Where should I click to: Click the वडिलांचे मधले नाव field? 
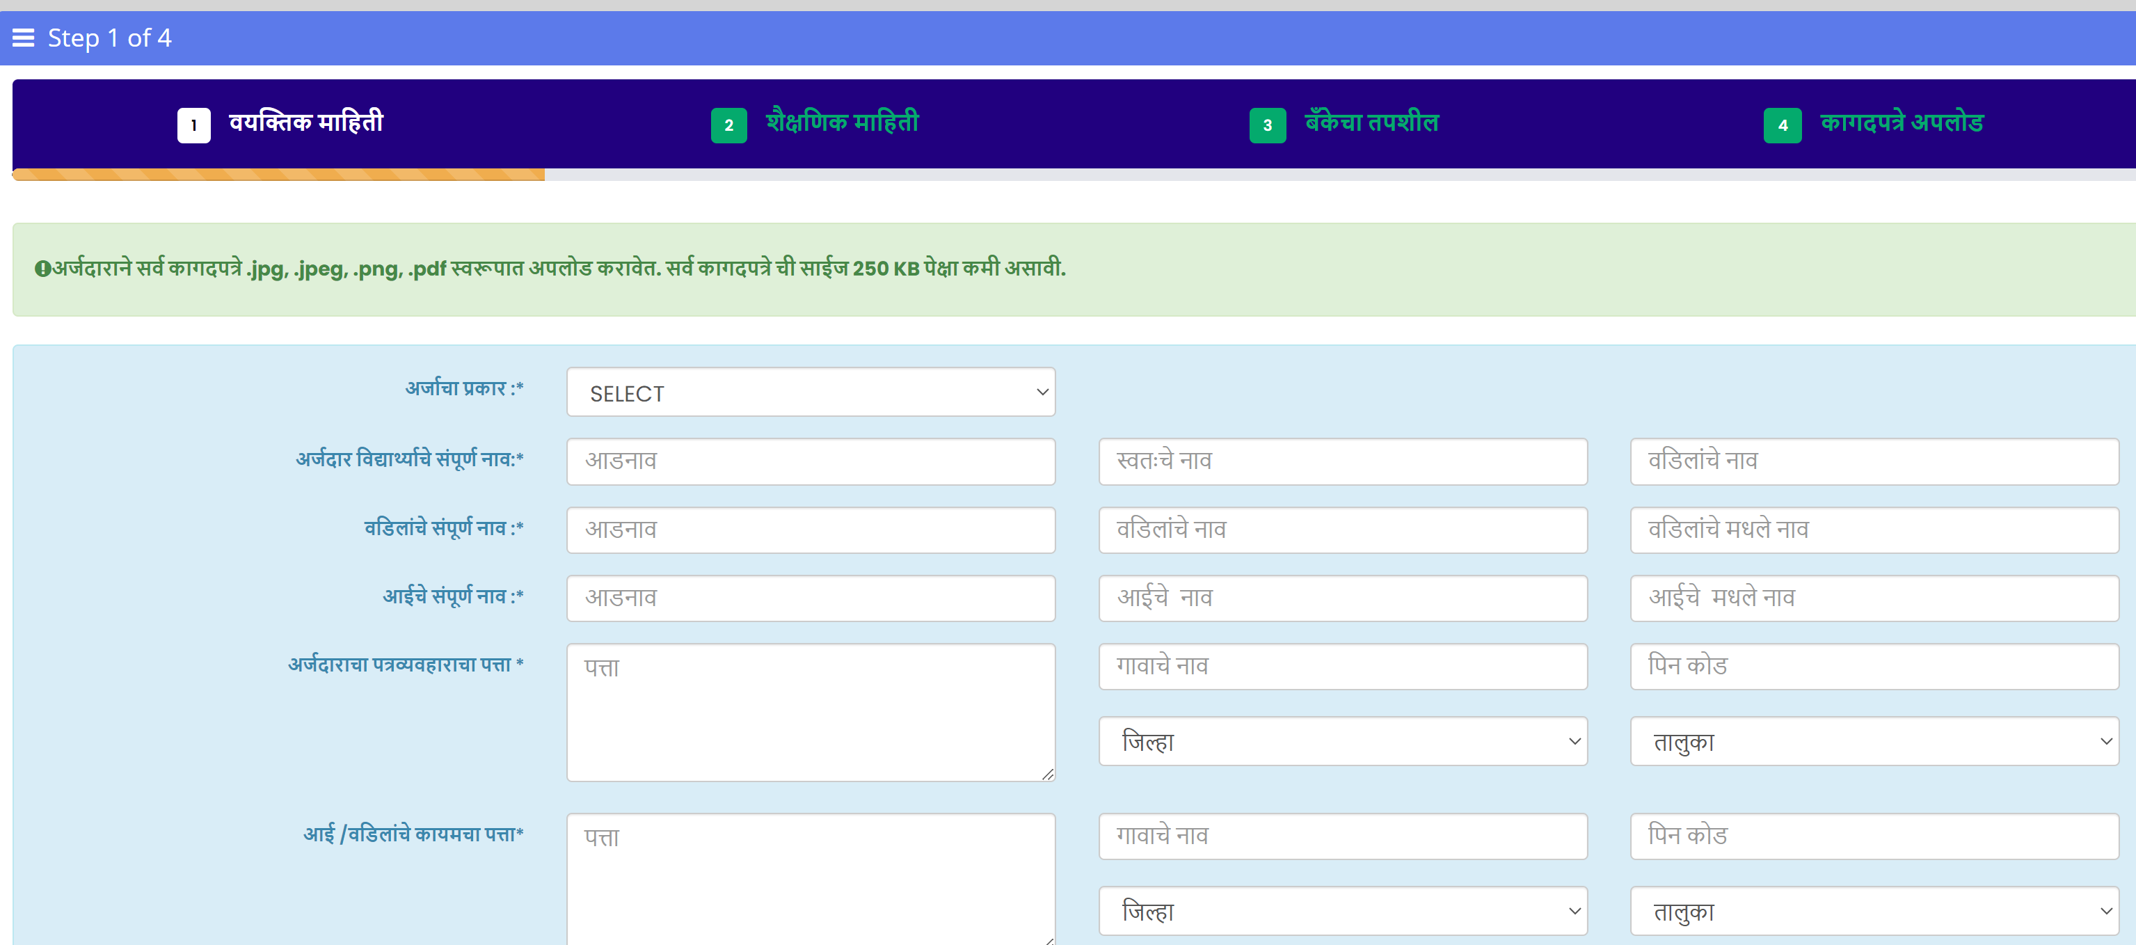coord(1874,530)
